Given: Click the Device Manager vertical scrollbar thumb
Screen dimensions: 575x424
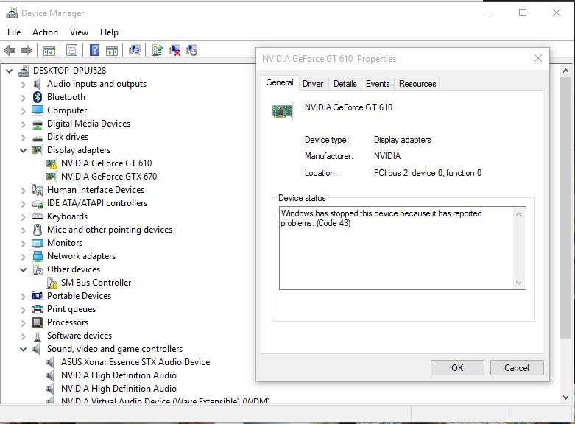Looking at the screenshot, I should 566,208.
